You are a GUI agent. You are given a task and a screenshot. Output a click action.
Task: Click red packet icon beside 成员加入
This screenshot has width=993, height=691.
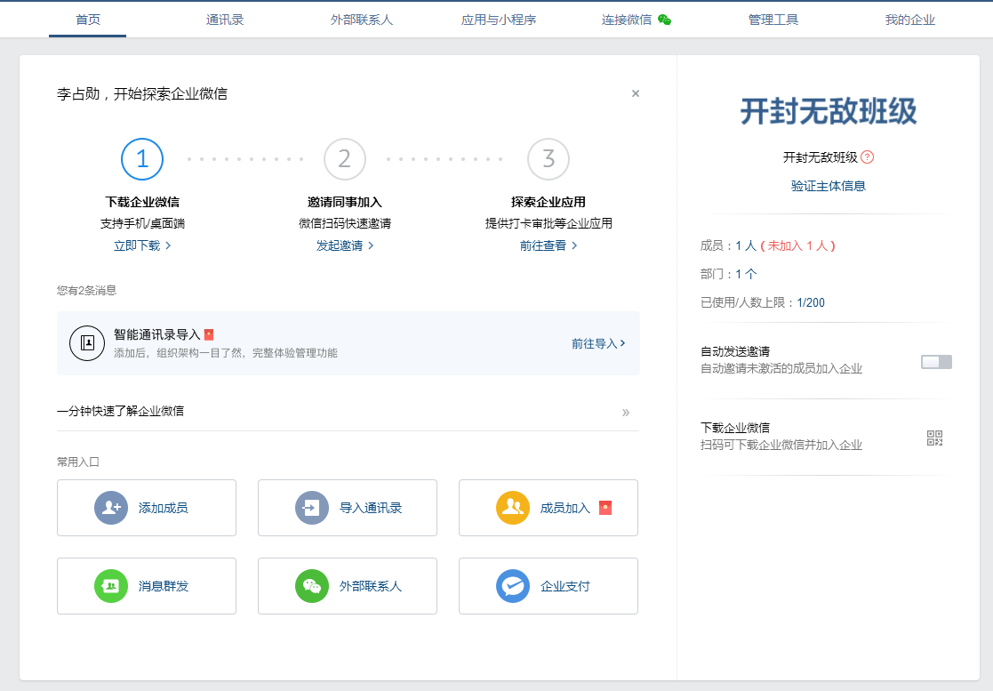tap(605, 508)
